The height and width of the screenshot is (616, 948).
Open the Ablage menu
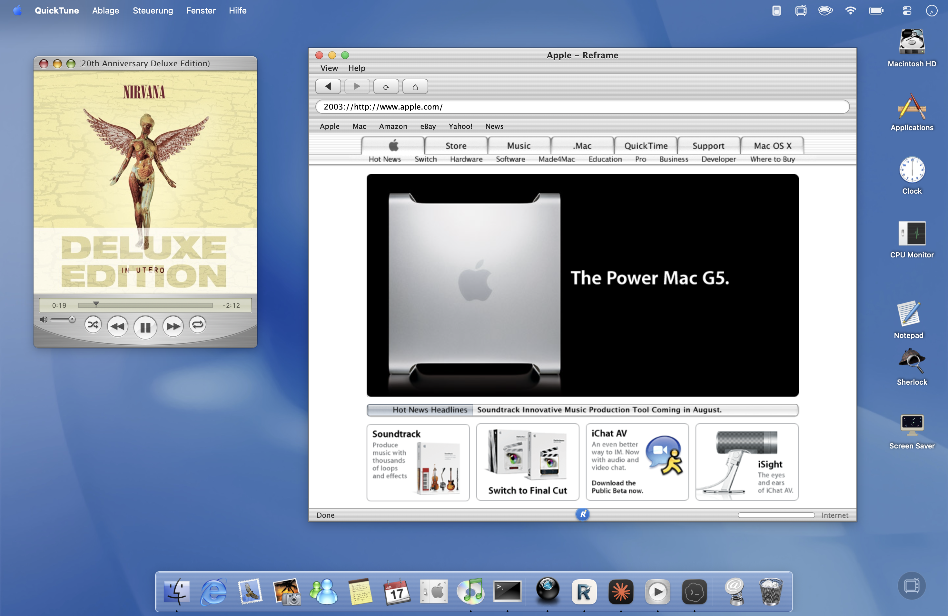[x=105, y=10]
